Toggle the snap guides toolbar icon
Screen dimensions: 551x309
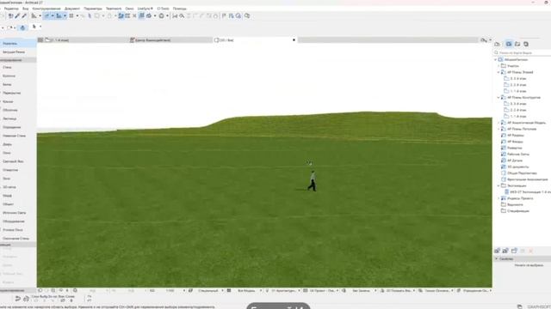coord(59,15)
